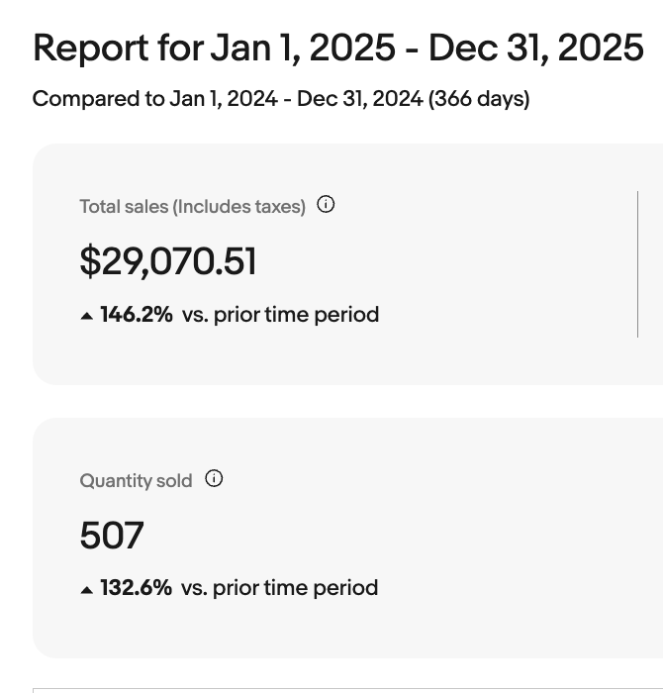Click the Jan 1, 2025 - Dec 31, 2025 range
The width and height of the screenshot is (663, 693).
426,48
